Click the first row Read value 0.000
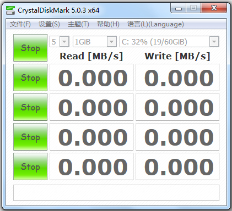 [91, 77]
